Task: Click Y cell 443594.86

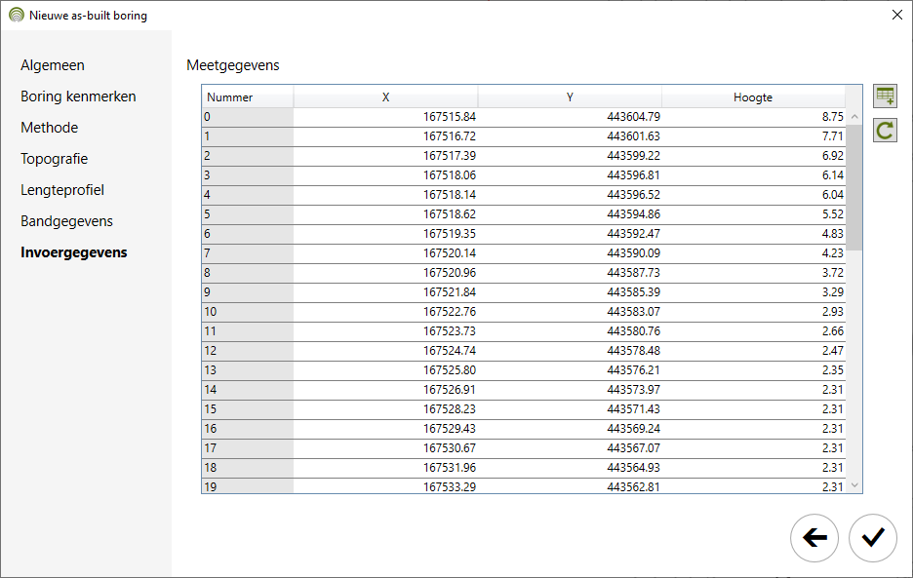Action: [x=570, y=214]
